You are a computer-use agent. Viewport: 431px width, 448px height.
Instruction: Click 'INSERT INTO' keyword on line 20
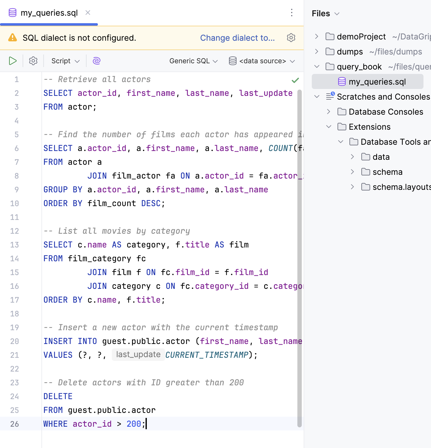click(70, 341)
